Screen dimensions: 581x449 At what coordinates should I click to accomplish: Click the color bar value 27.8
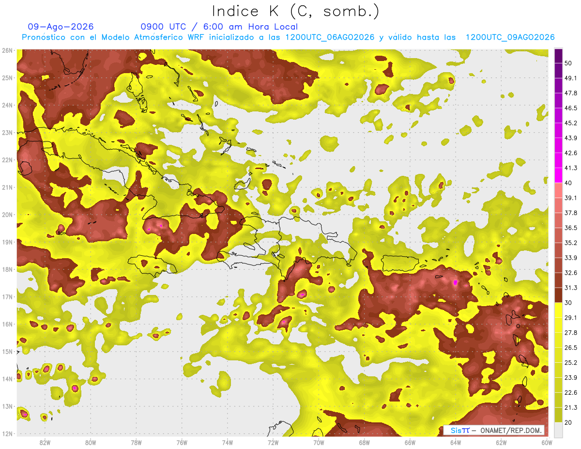571,333
